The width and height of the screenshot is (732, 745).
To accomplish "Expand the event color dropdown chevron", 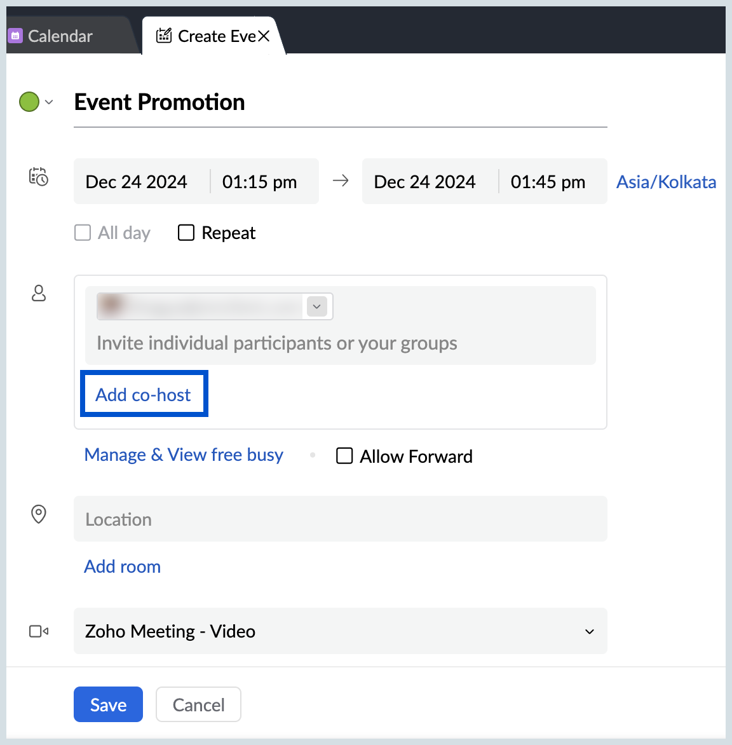I will [x=49, y=102].
